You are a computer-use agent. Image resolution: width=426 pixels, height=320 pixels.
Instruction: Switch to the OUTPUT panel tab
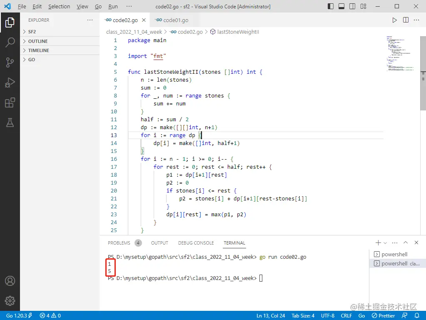(x=159, y=243)
